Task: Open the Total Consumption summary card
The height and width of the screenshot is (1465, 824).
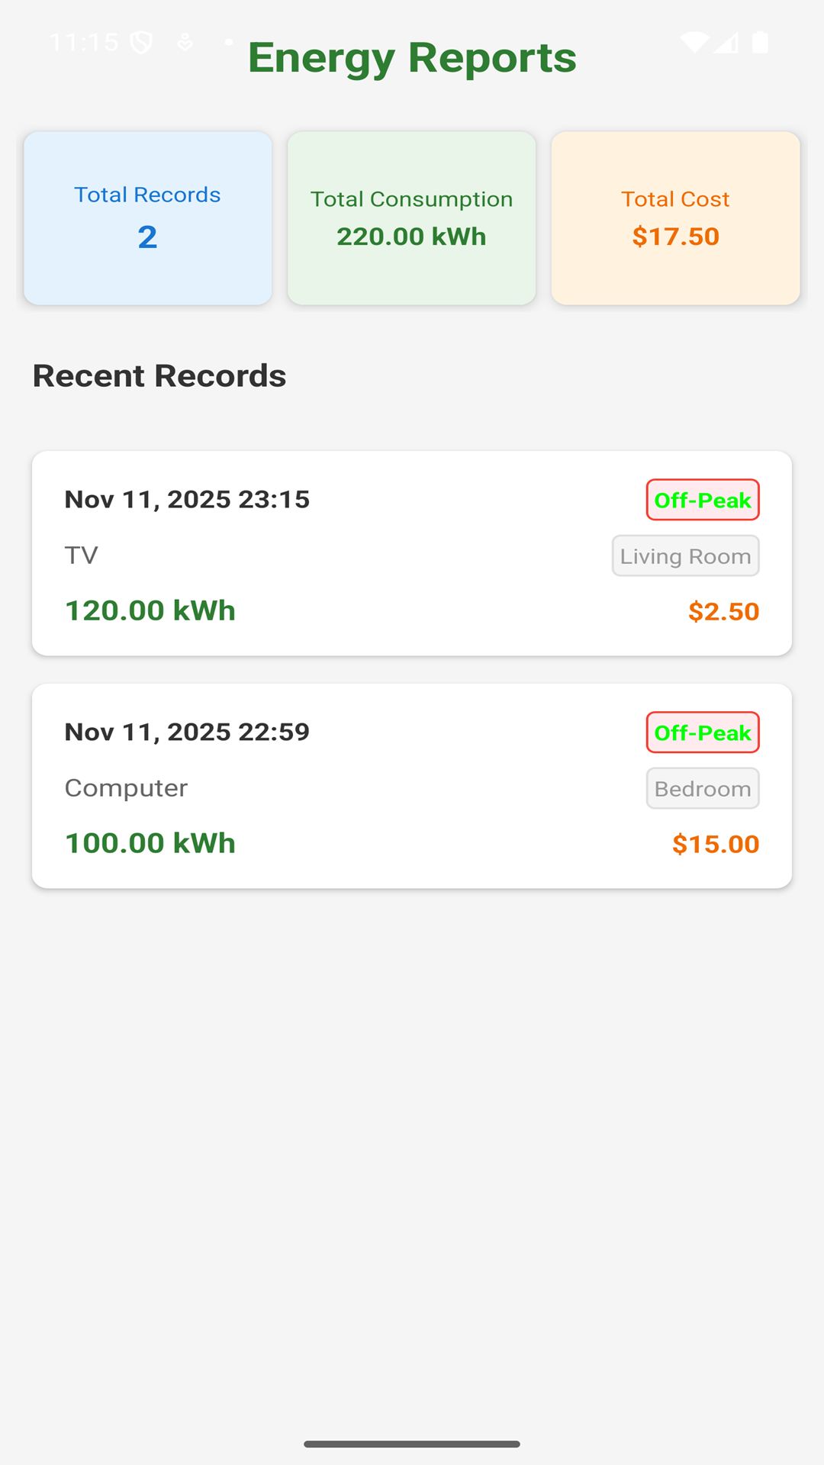Action: tap(412, 218)
